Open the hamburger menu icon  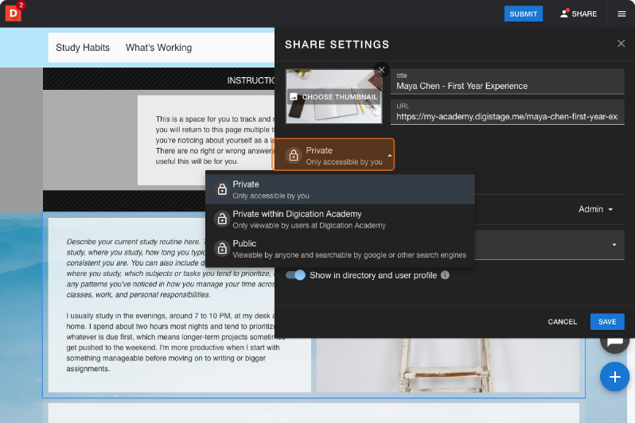tap(621, 14)
